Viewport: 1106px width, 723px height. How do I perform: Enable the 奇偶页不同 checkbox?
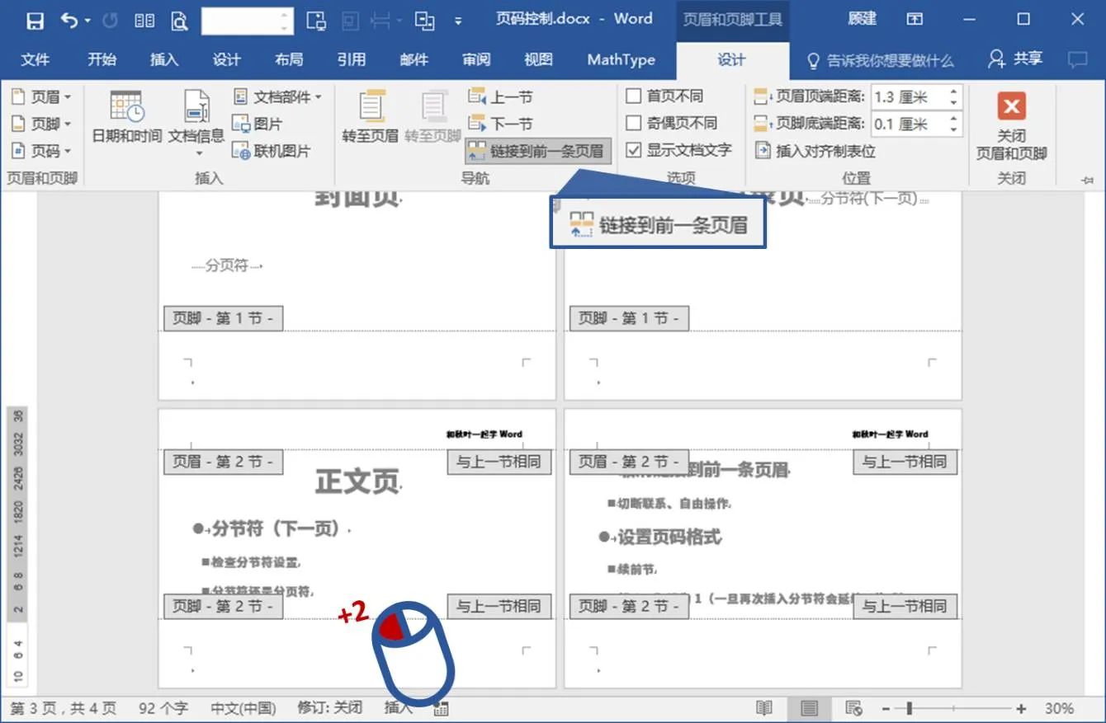634,123
